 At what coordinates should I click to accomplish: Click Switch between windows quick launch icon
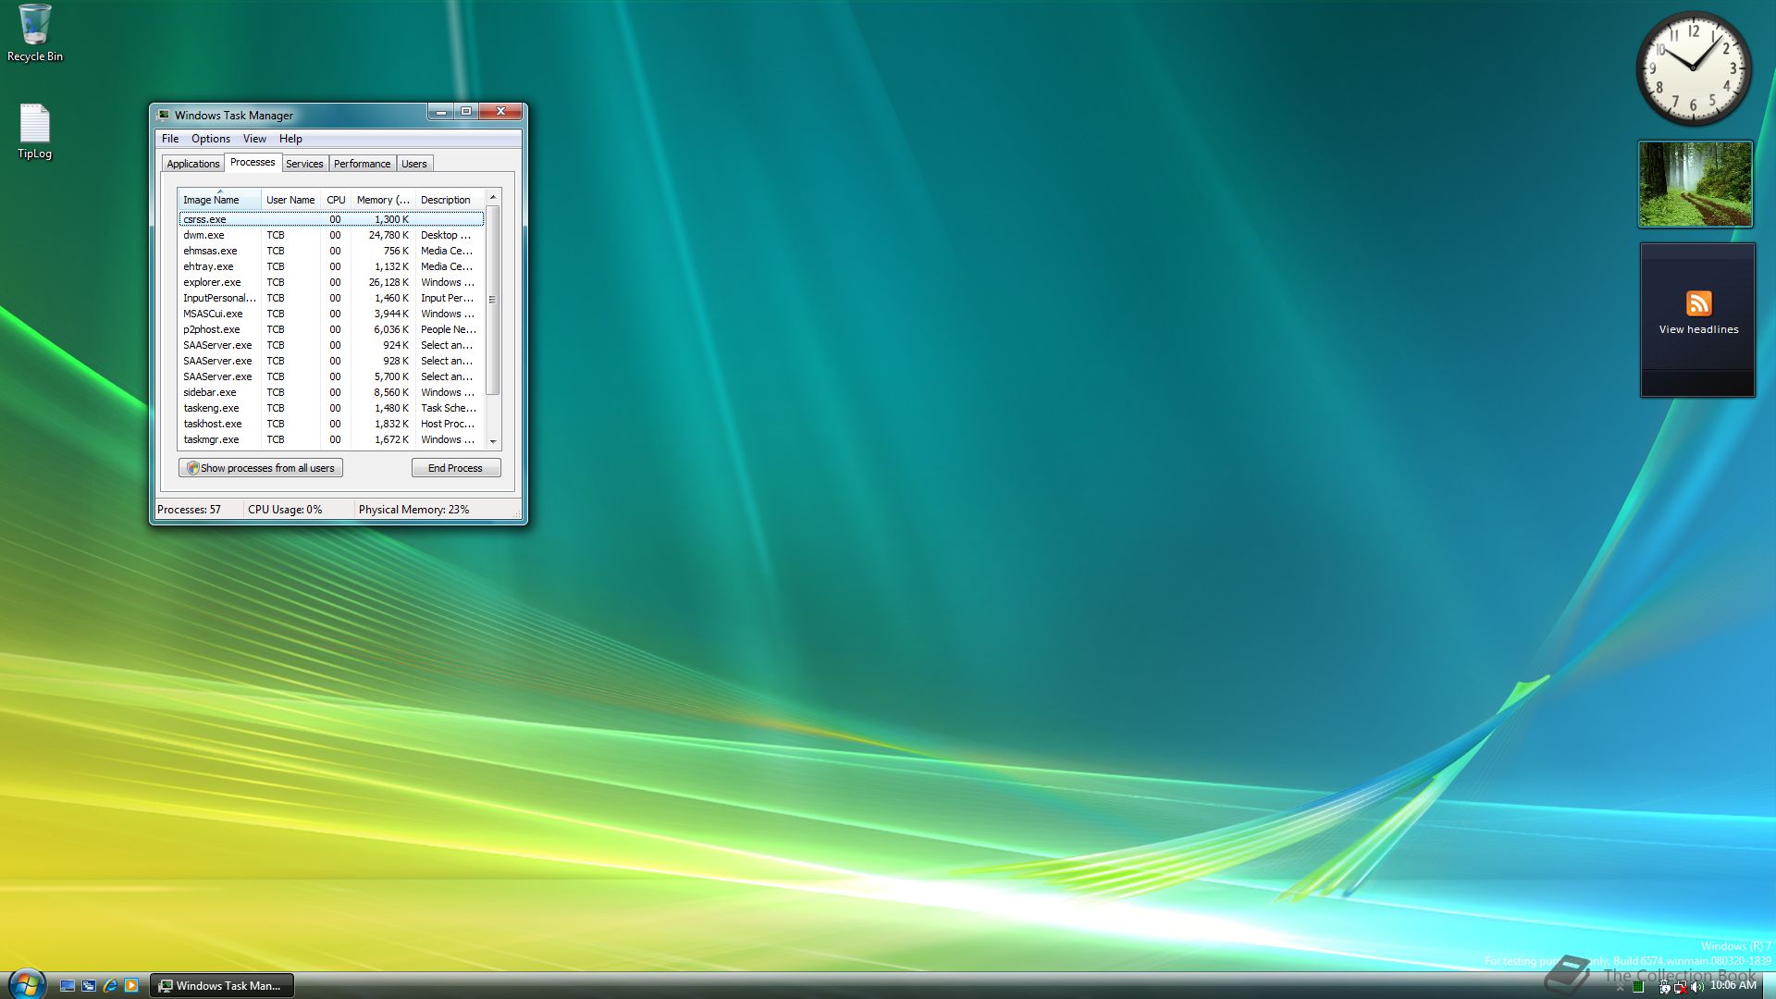pos(89,986)
